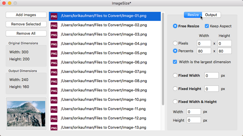Switch to the Output tab
The width and height of the screenshot is (243, 136).
coord(211,15)
